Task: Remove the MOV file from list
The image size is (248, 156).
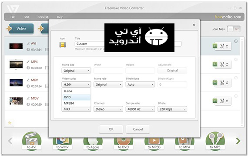Action: click(x=236, y=96)
